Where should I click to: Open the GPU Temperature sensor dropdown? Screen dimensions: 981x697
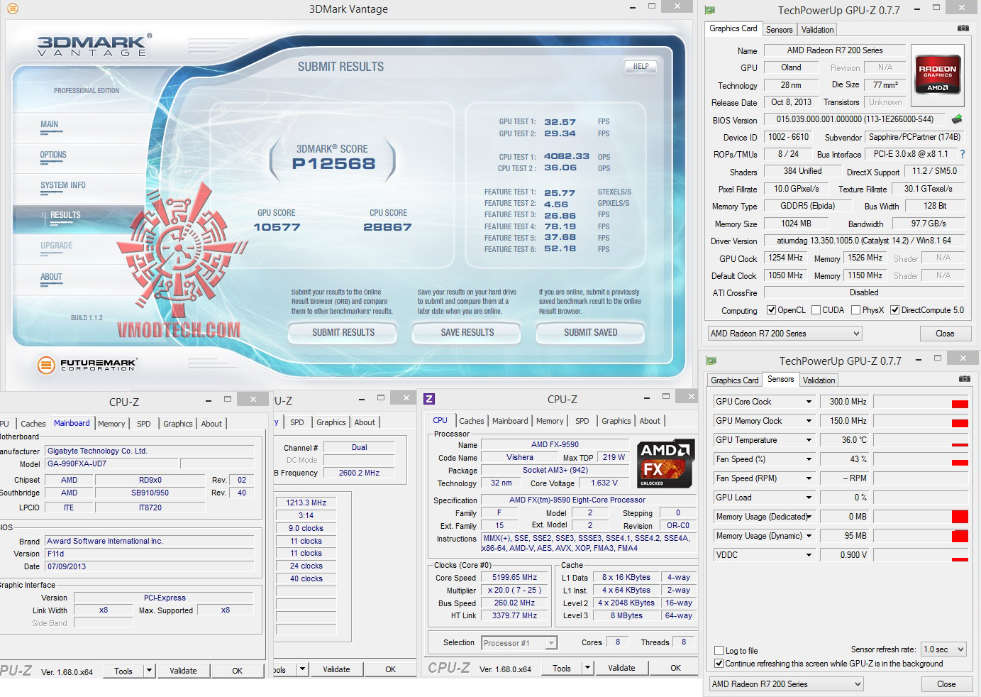click(808, 440)
